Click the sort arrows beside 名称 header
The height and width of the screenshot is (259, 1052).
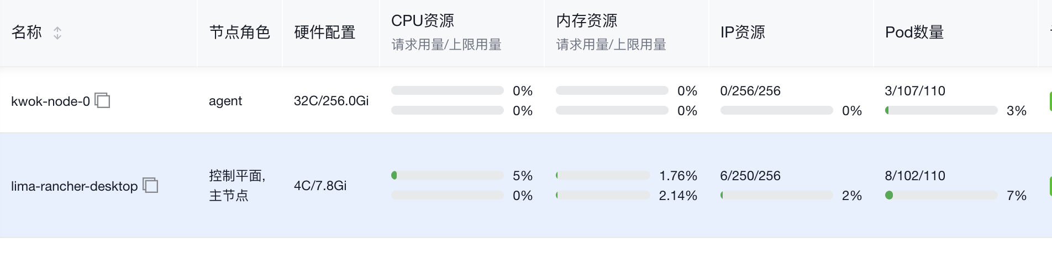[57, 33]
